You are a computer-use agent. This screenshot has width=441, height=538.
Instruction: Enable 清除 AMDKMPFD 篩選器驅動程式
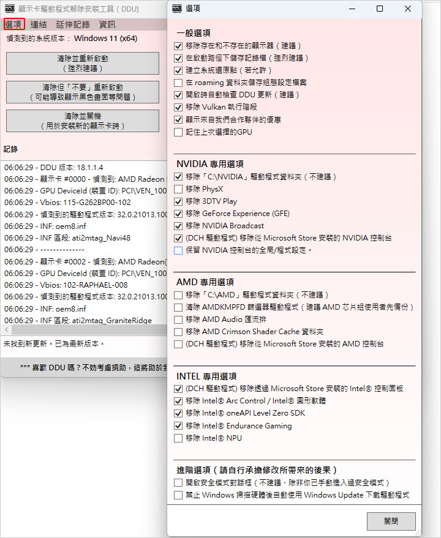pos(178,307)
